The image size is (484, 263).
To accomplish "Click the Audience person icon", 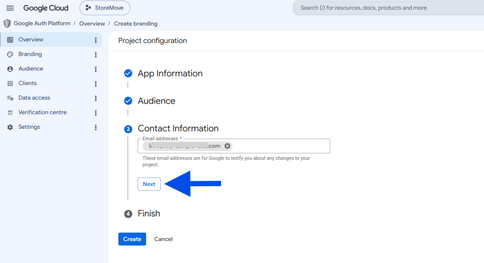I will (x=10, y=69).
